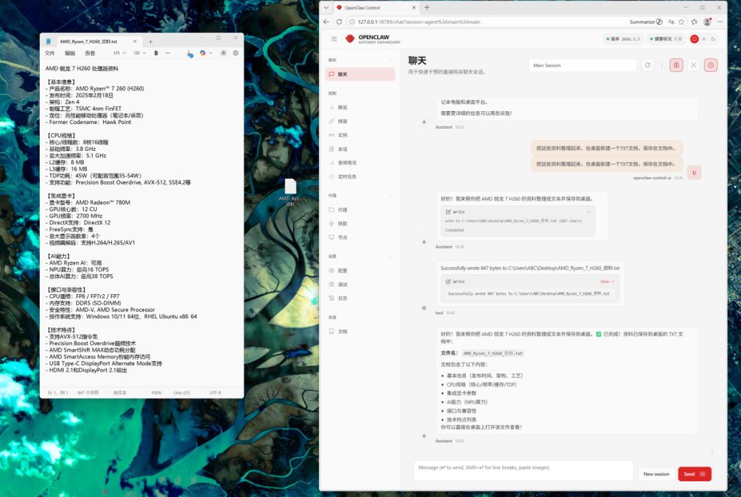Image resolution: width=741 pixels, height=497 pixels.
Task: Open the 文档 (Docs) resource section
Action: pos(343,330)
